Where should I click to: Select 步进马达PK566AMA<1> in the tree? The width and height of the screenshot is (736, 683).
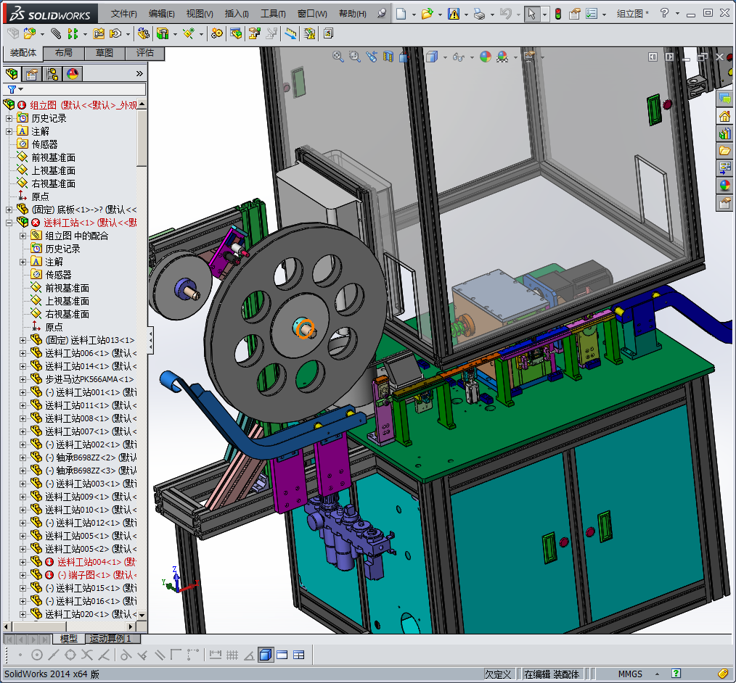(x=89, y=379)
